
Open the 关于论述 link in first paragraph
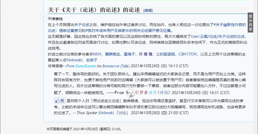[82, 25]
